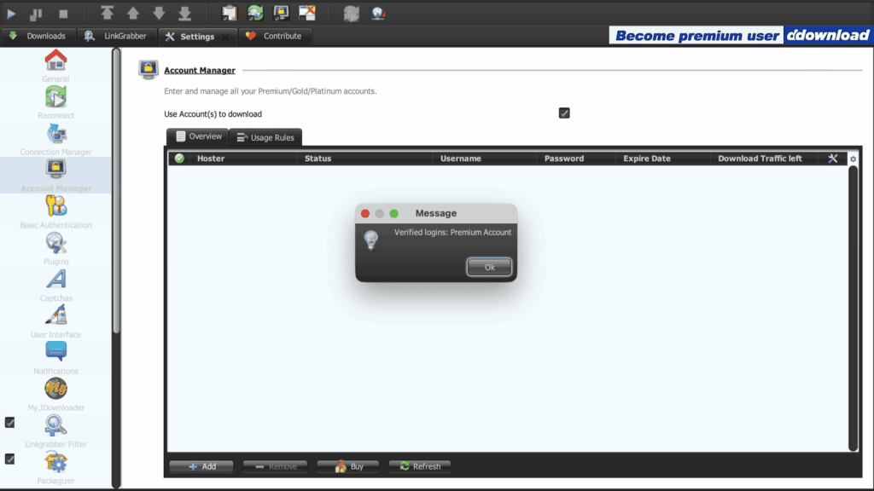
Task: Toggle the Linkgrabber Filter checkbox
Action: coord(10,423)
